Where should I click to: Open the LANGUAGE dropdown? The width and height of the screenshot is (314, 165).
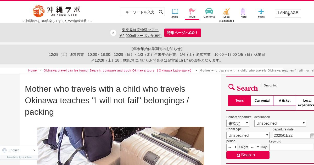[x=288, y=13]
